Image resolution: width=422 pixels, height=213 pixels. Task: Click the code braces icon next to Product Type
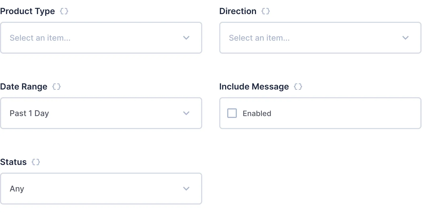click(x=64, y=11)
